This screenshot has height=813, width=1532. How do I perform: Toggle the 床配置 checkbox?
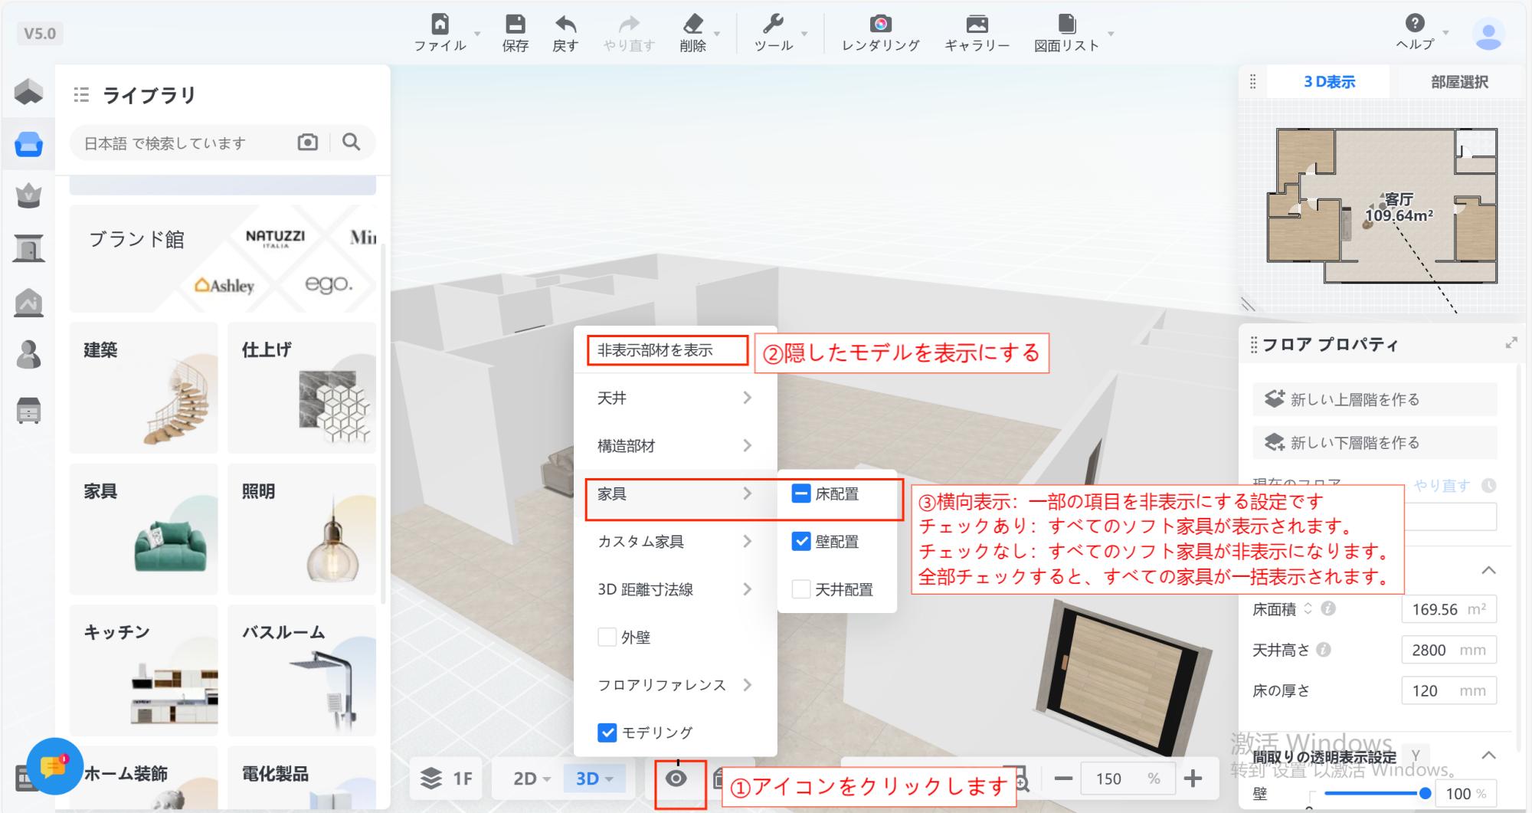click(801, 493)
